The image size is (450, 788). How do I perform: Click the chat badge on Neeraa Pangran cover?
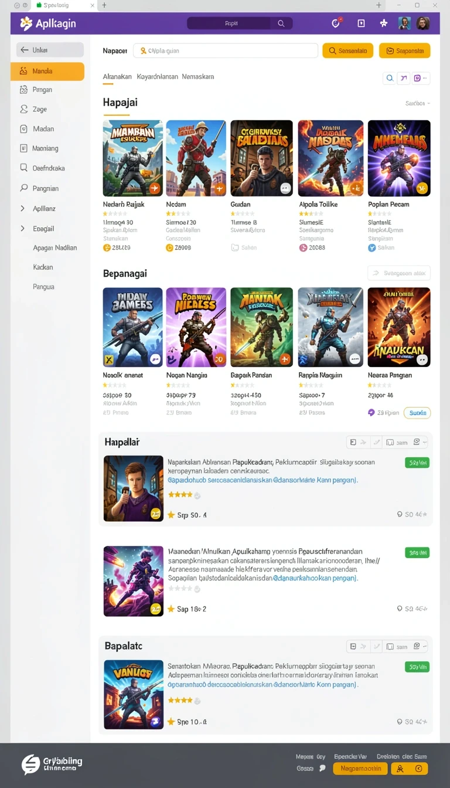click(422, 359)
